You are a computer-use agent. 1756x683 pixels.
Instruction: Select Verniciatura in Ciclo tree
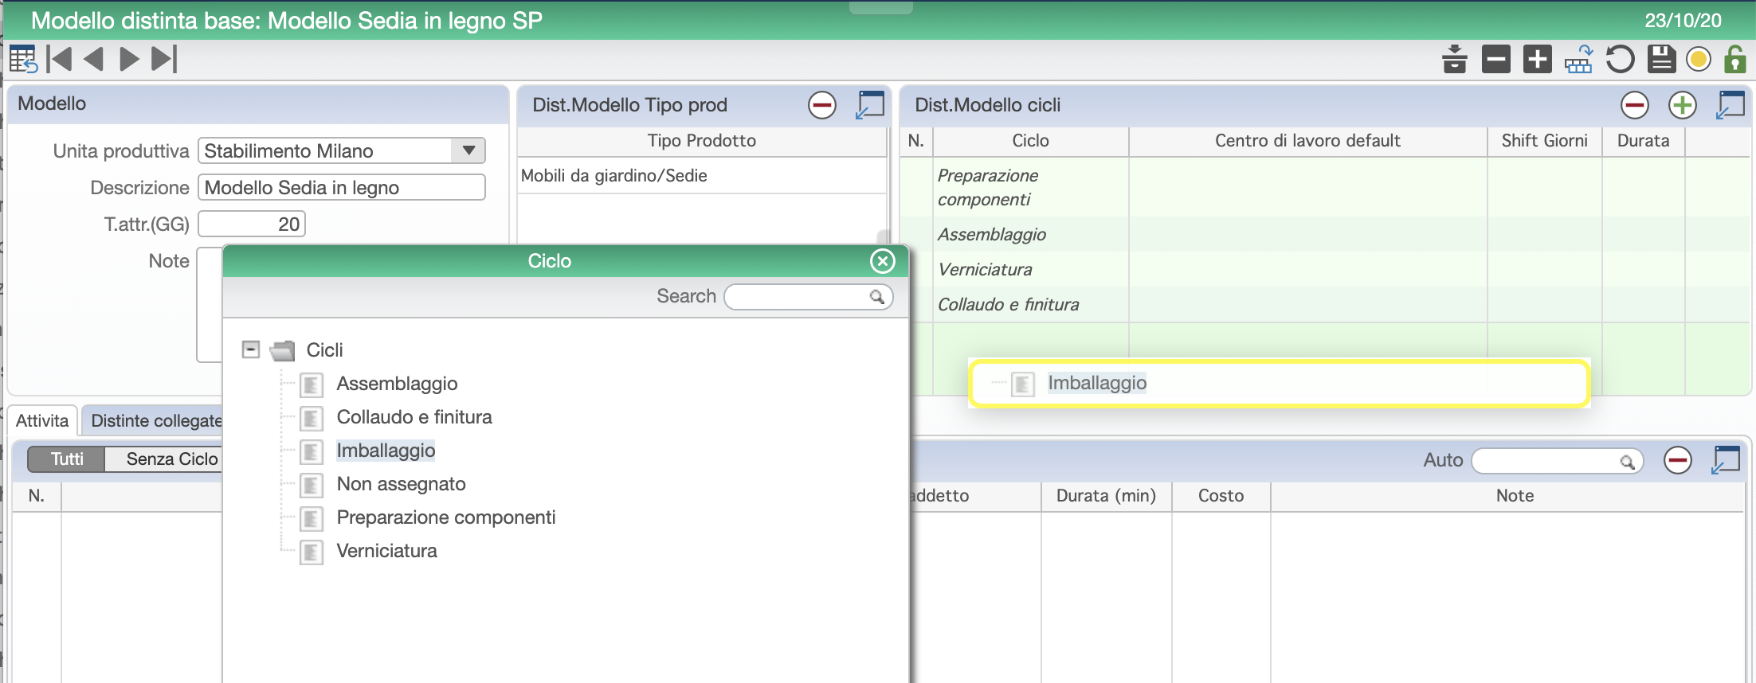[x=386, y=551]
